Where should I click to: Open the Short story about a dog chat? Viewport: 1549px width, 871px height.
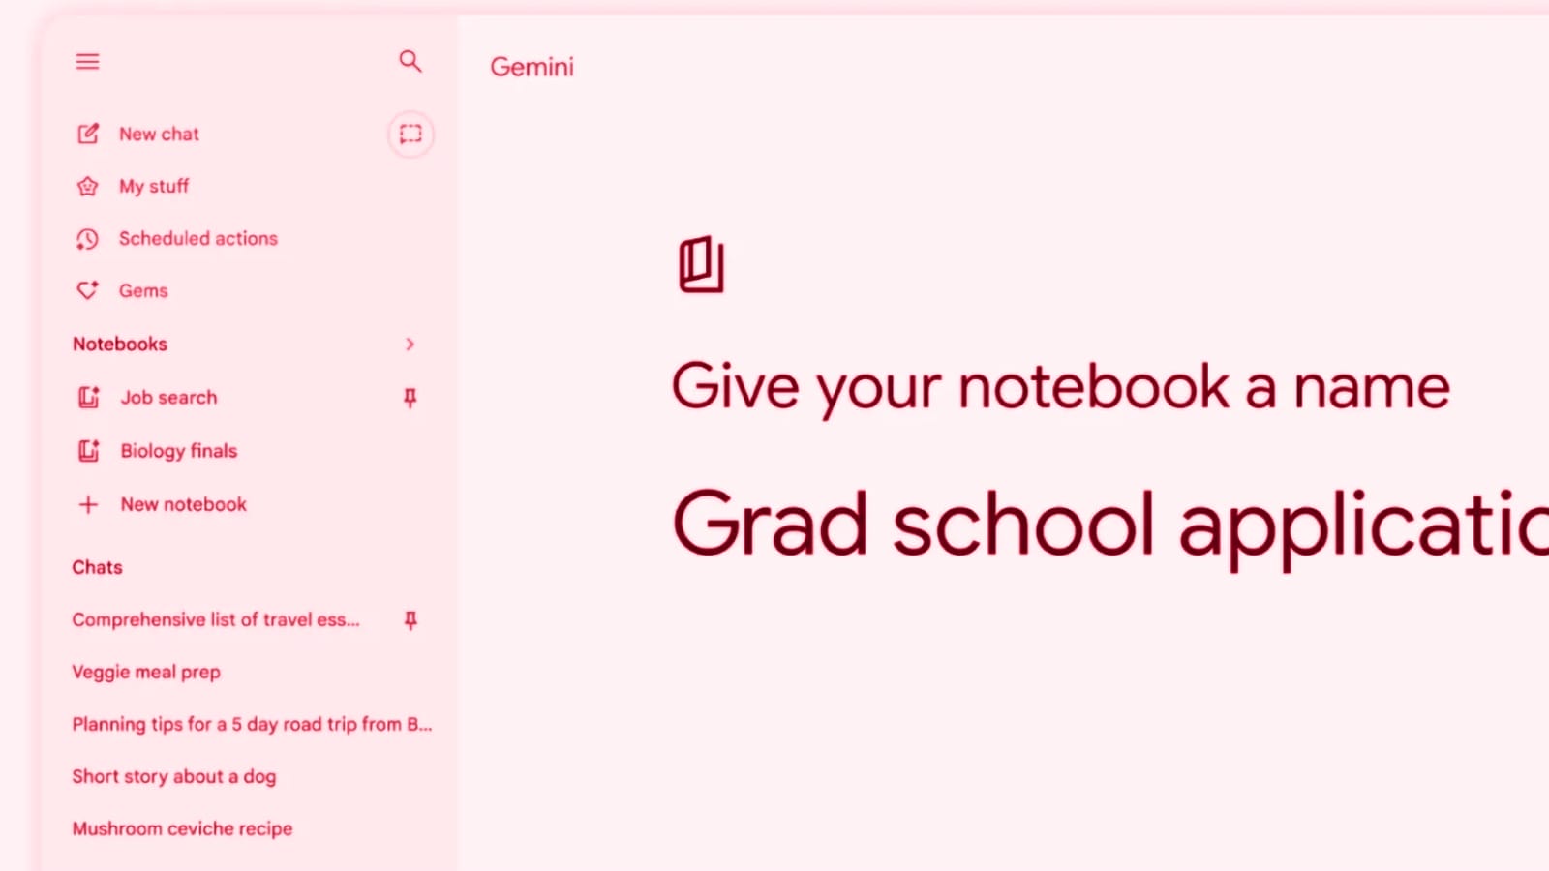(174, 776)
